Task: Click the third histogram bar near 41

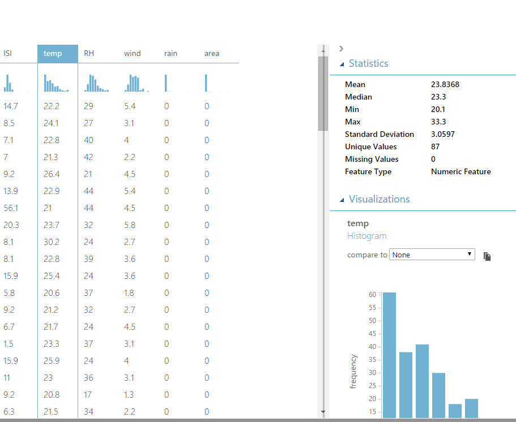Action: pyautogui.click(x=422, y=381)
